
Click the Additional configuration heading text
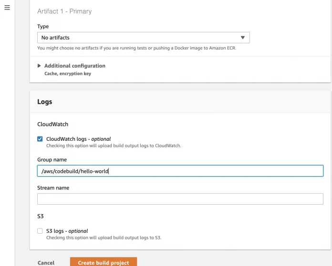(74, 66)
